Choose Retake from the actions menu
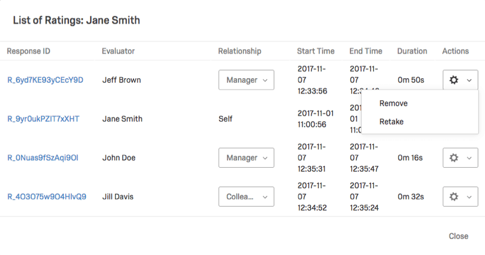The width and height of the screenshot is (485, 255). (x=391, y=122)
